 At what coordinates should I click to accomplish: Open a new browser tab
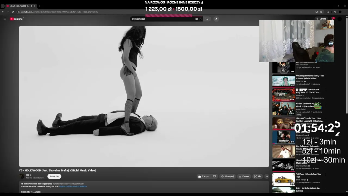(x=39, y=6)
